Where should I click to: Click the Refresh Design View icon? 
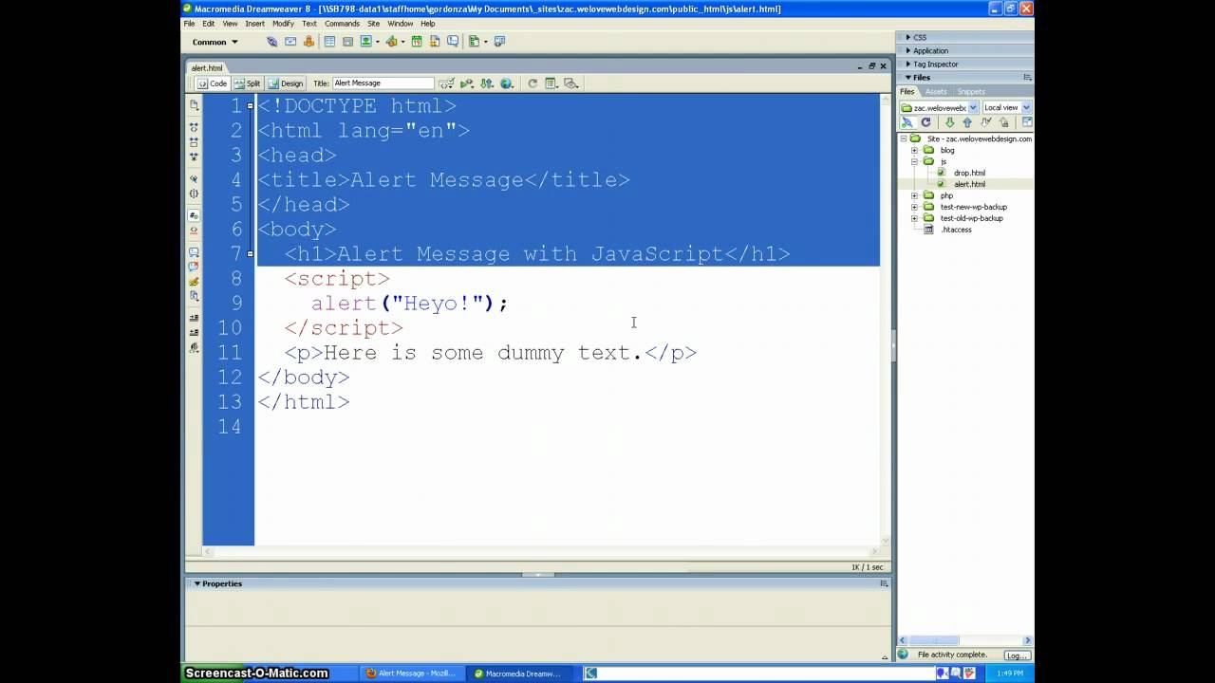(533, 83)
